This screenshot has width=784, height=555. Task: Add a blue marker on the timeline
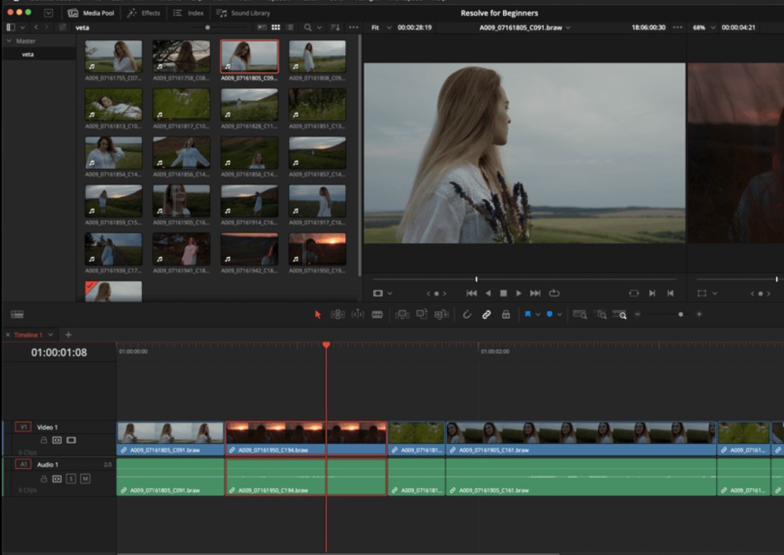[x=550, y=314]
